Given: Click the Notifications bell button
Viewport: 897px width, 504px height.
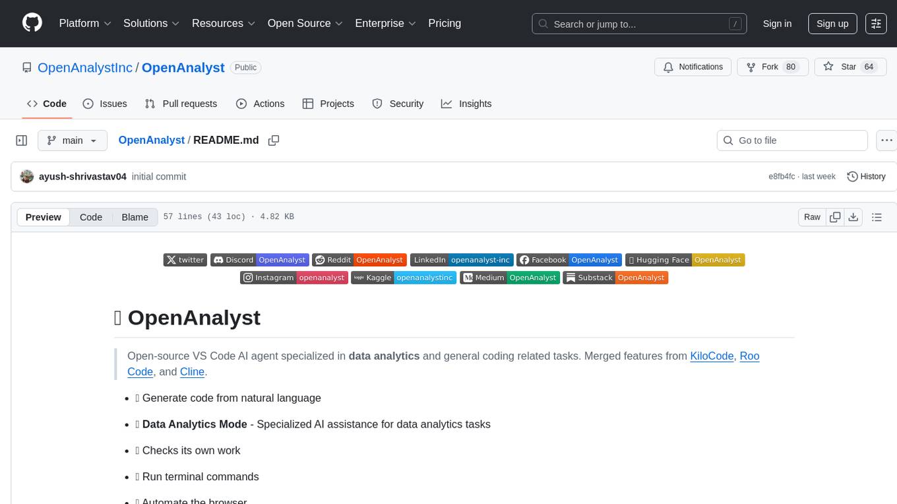Looking at the screenshot, I should pyautogui.click(x=693, y=67).
